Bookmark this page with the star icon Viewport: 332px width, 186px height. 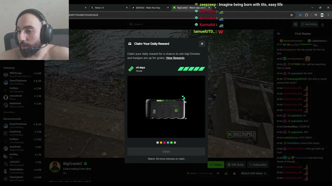pos(292,15)
